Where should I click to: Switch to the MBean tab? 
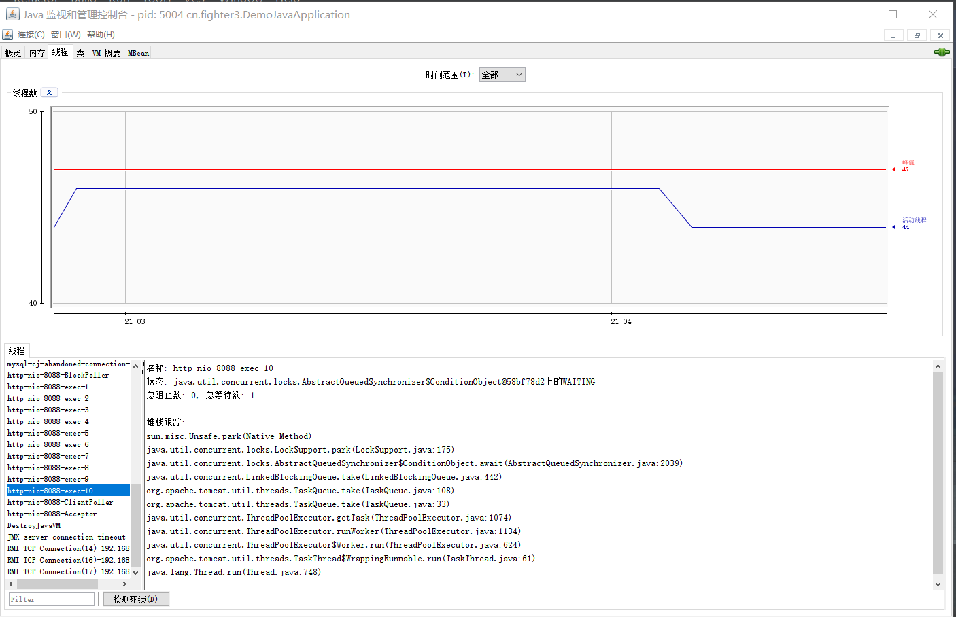(x=138, y=53)
